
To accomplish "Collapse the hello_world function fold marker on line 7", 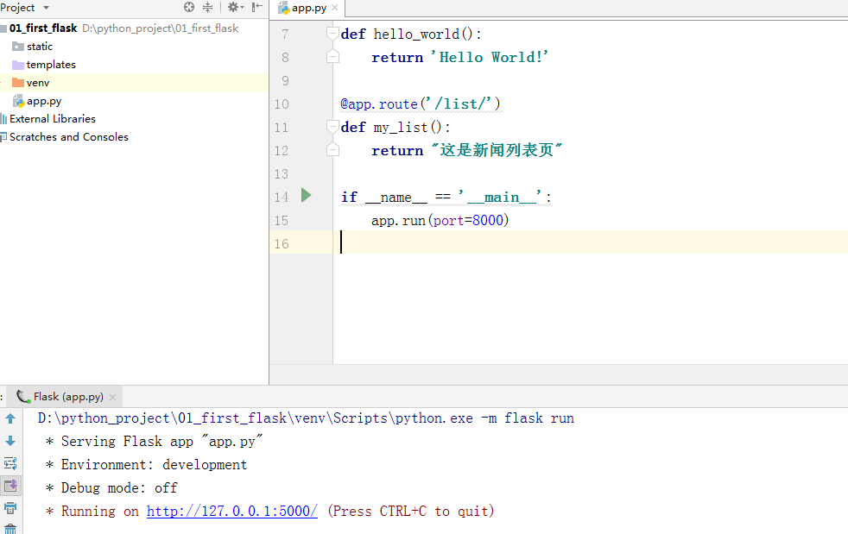I will pyautogui.click(x=332, y=34).
